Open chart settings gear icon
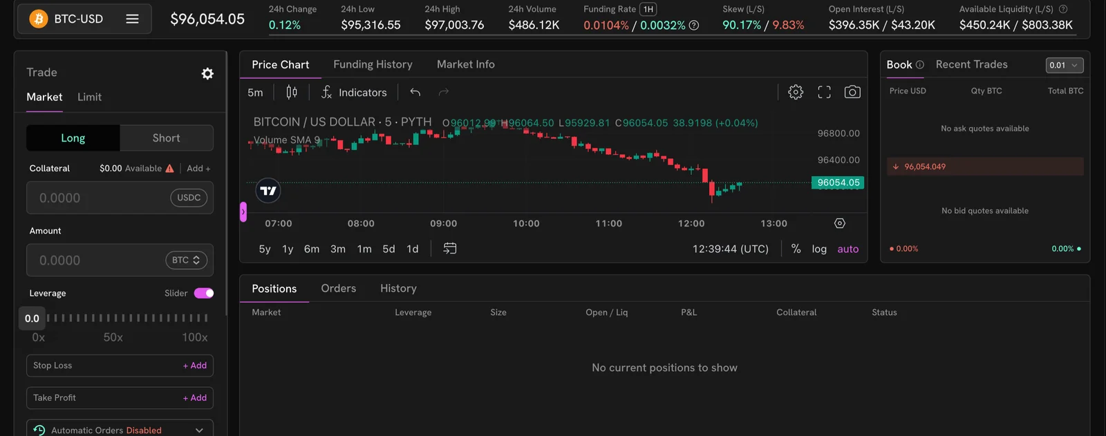The image size is (1106, 436). pyautogui.click(x=796, y=92)
